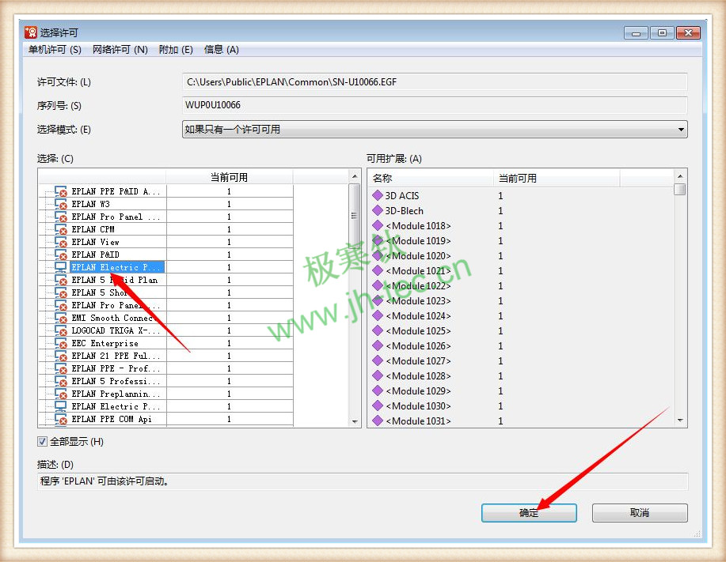Click the EPLAN 21 PPE Ful license icon

(x=61, y=356)
